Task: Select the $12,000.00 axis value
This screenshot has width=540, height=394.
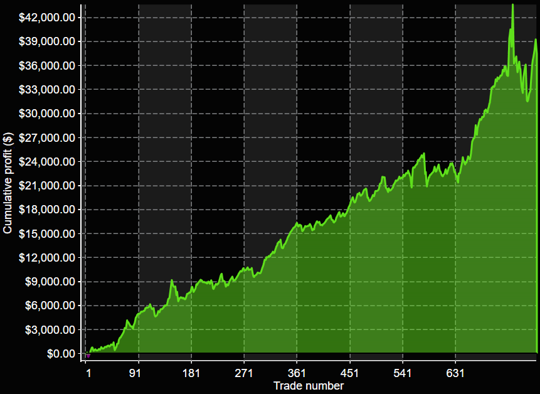Action: [47, 258]
